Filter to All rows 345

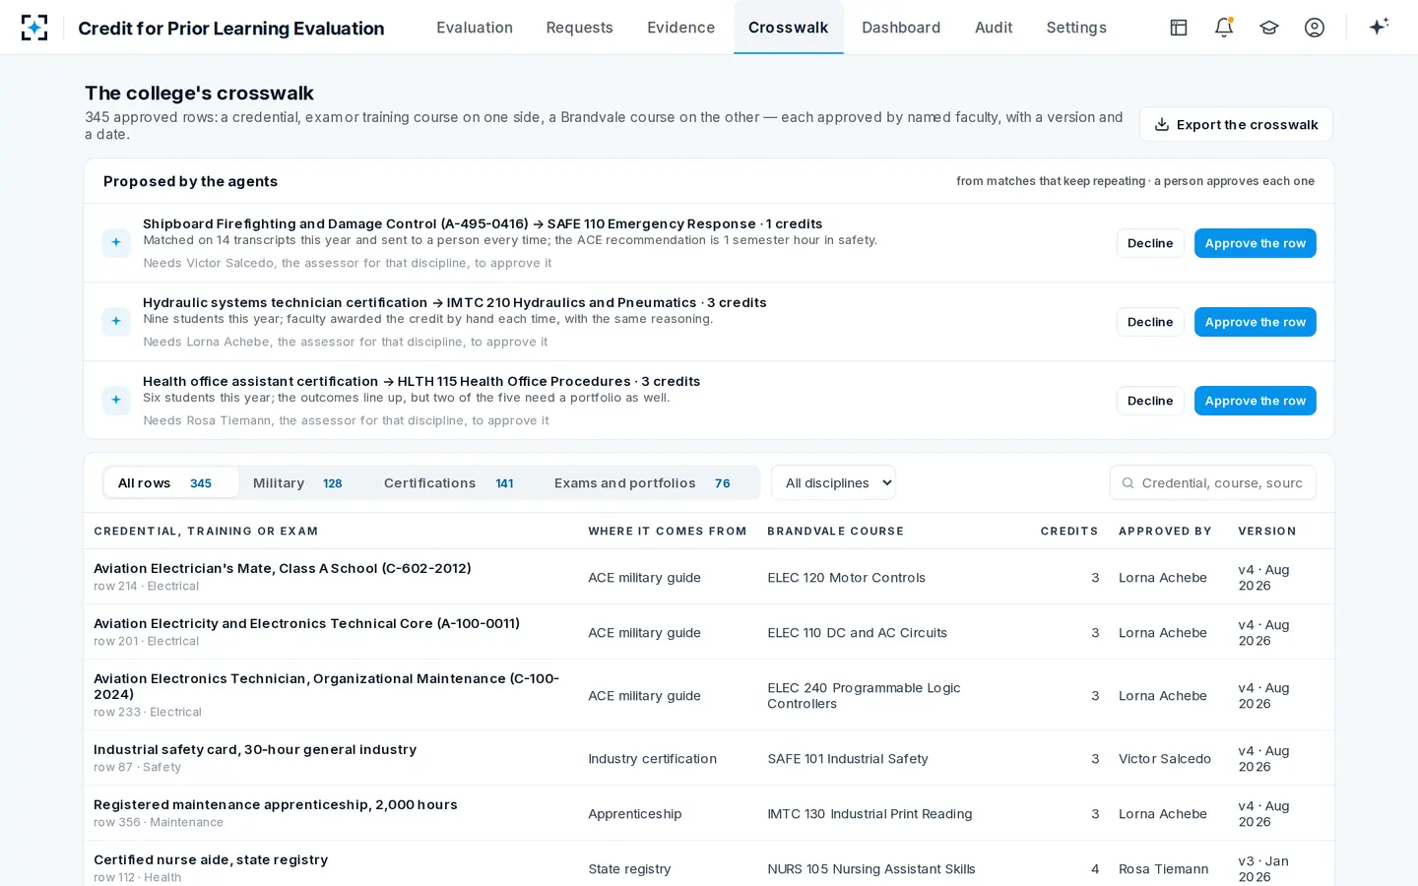click(170, 482)
